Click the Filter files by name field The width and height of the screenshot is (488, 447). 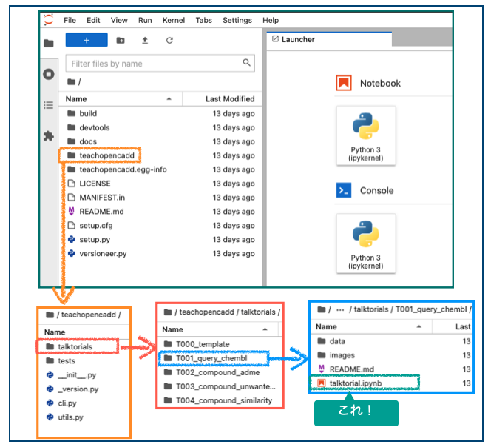tap(160, 64)
